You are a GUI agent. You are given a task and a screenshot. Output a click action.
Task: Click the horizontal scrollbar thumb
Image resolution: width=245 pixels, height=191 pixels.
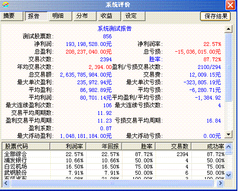click(112, 183)
